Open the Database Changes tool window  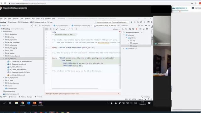point(25,97)
